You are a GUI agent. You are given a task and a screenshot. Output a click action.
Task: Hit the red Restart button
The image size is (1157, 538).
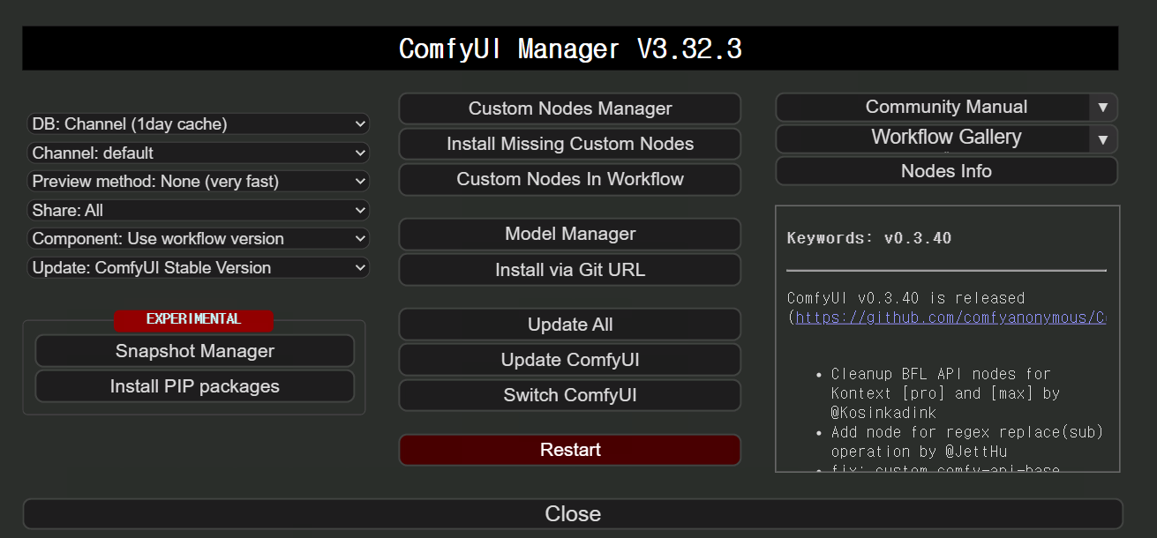(x=569, y=450)
